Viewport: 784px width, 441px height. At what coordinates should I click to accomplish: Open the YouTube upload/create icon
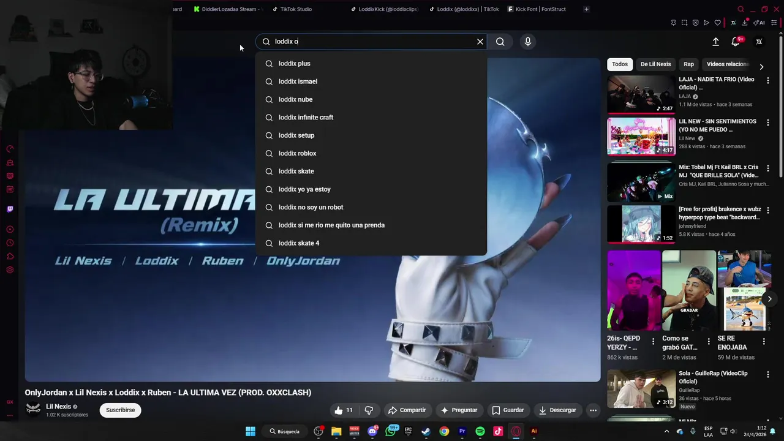(x=715, y=42)
